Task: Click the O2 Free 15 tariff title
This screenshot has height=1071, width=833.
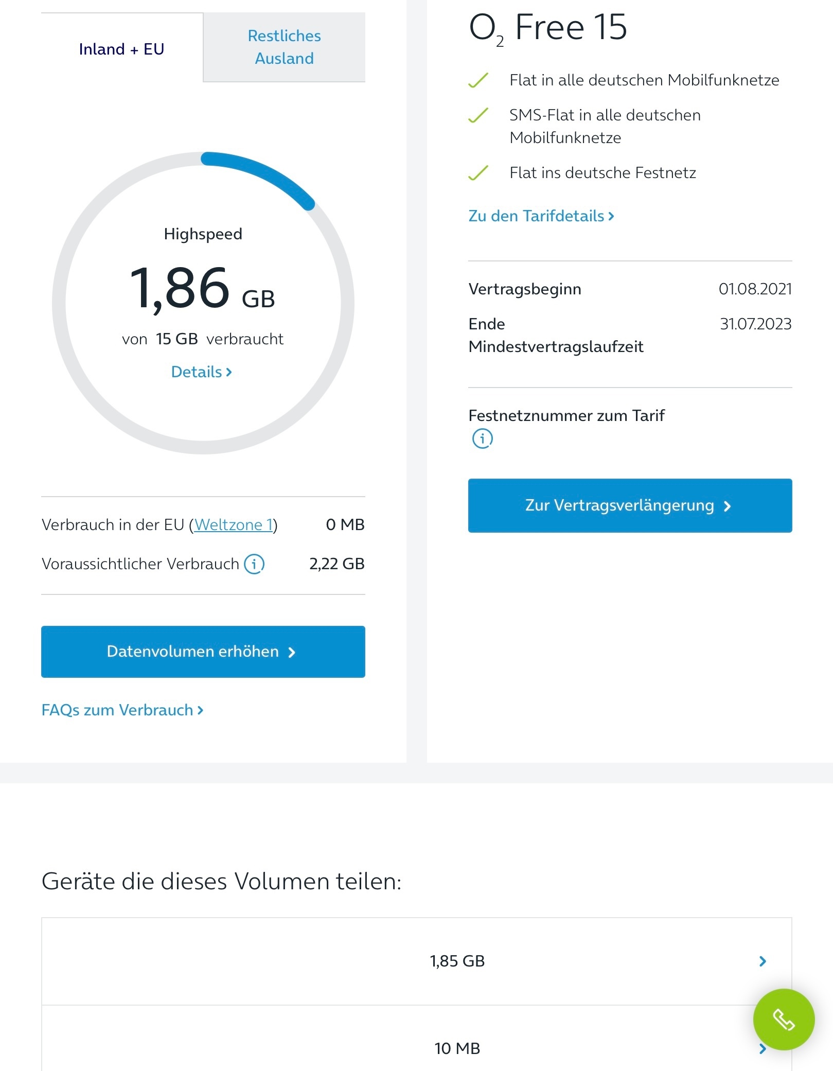Action: tap(548, 28)
